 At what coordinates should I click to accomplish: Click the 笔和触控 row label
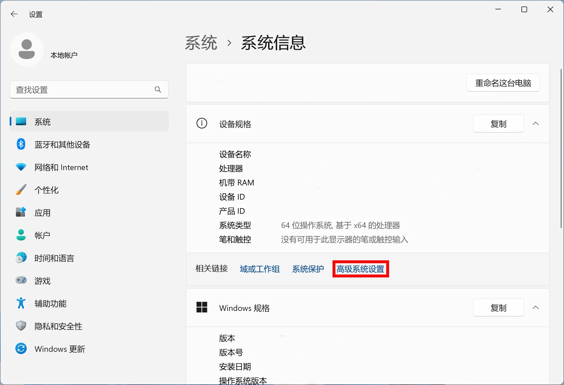click(235, 240)
